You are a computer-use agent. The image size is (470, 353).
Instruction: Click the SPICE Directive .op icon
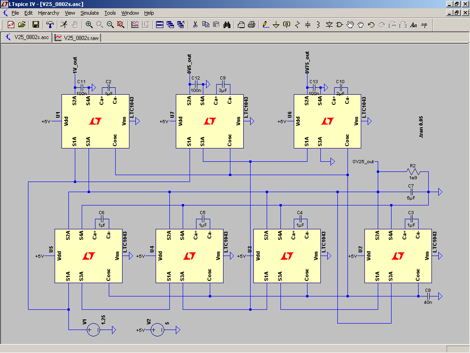point(424,25)
